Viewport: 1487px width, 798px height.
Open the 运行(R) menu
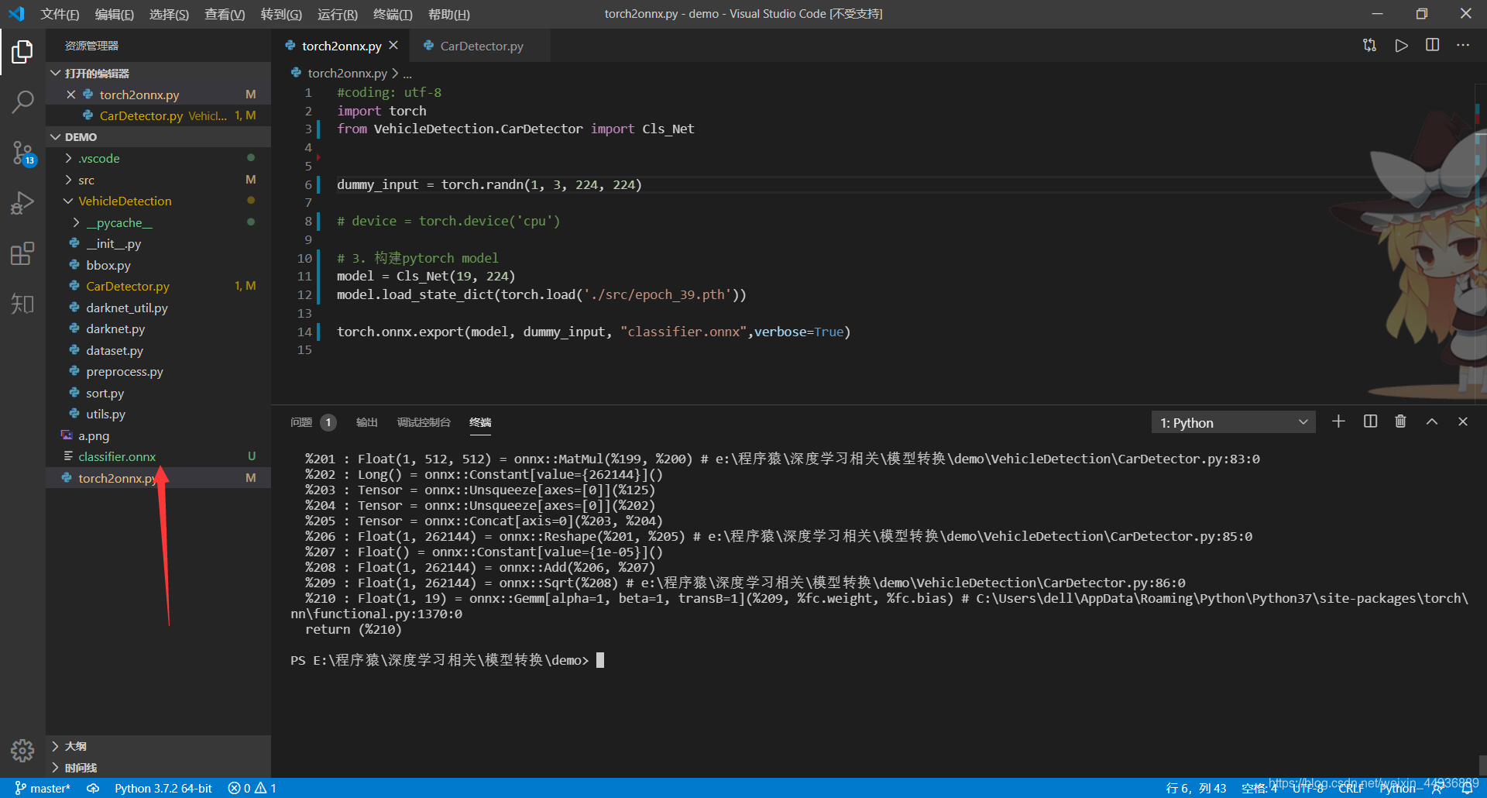pos(338,14)
